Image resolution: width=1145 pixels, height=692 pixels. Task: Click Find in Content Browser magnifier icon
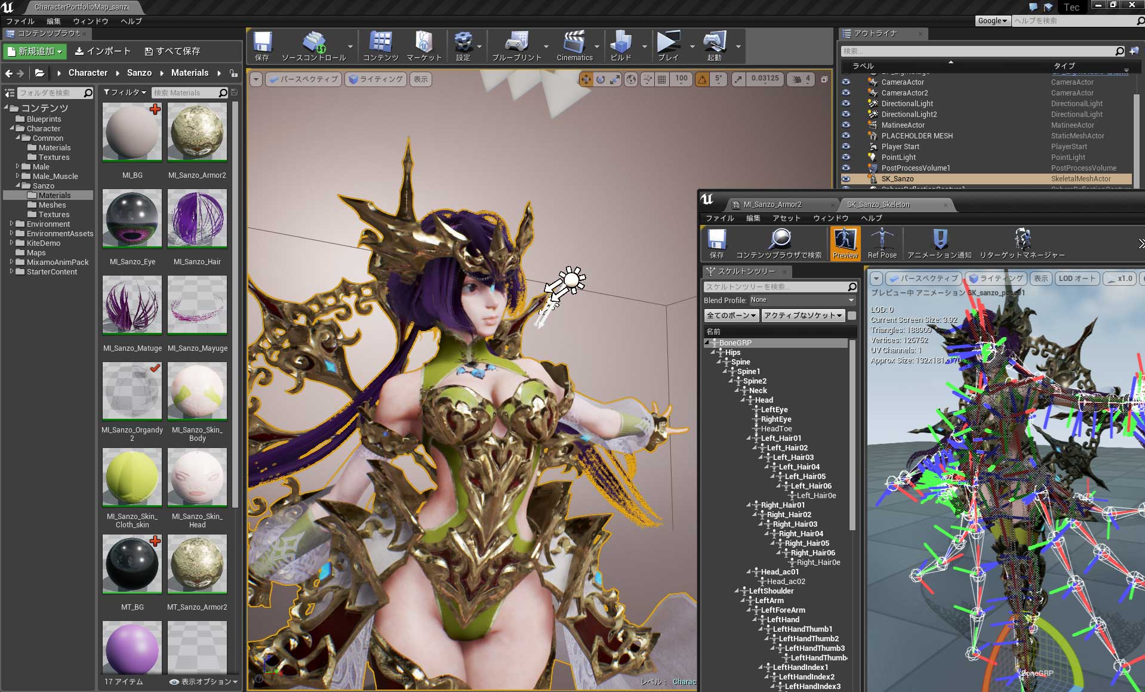click(x=779, y=239)
